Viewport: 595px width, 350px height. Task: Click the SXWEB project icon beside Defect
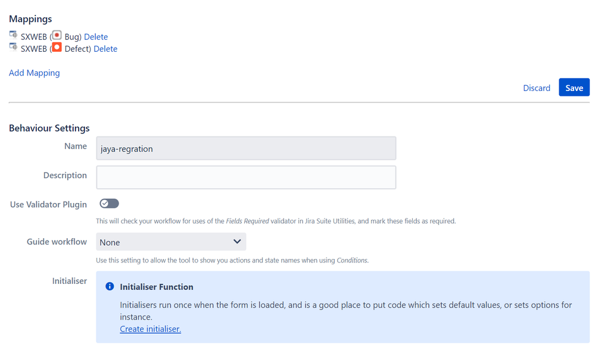tap(13, 47)
